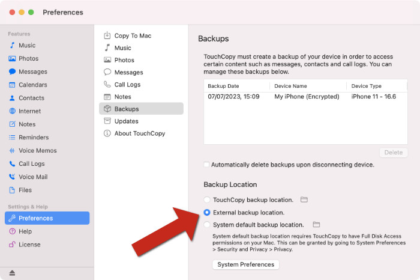Open Copy To Mac preferences
The image size is (420, 280).
[128, 35]
